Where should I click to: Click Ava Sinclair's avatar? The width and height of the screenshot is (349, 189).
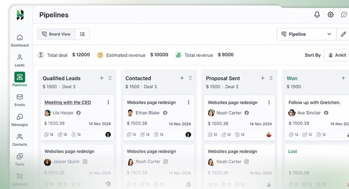coord(292,113)
